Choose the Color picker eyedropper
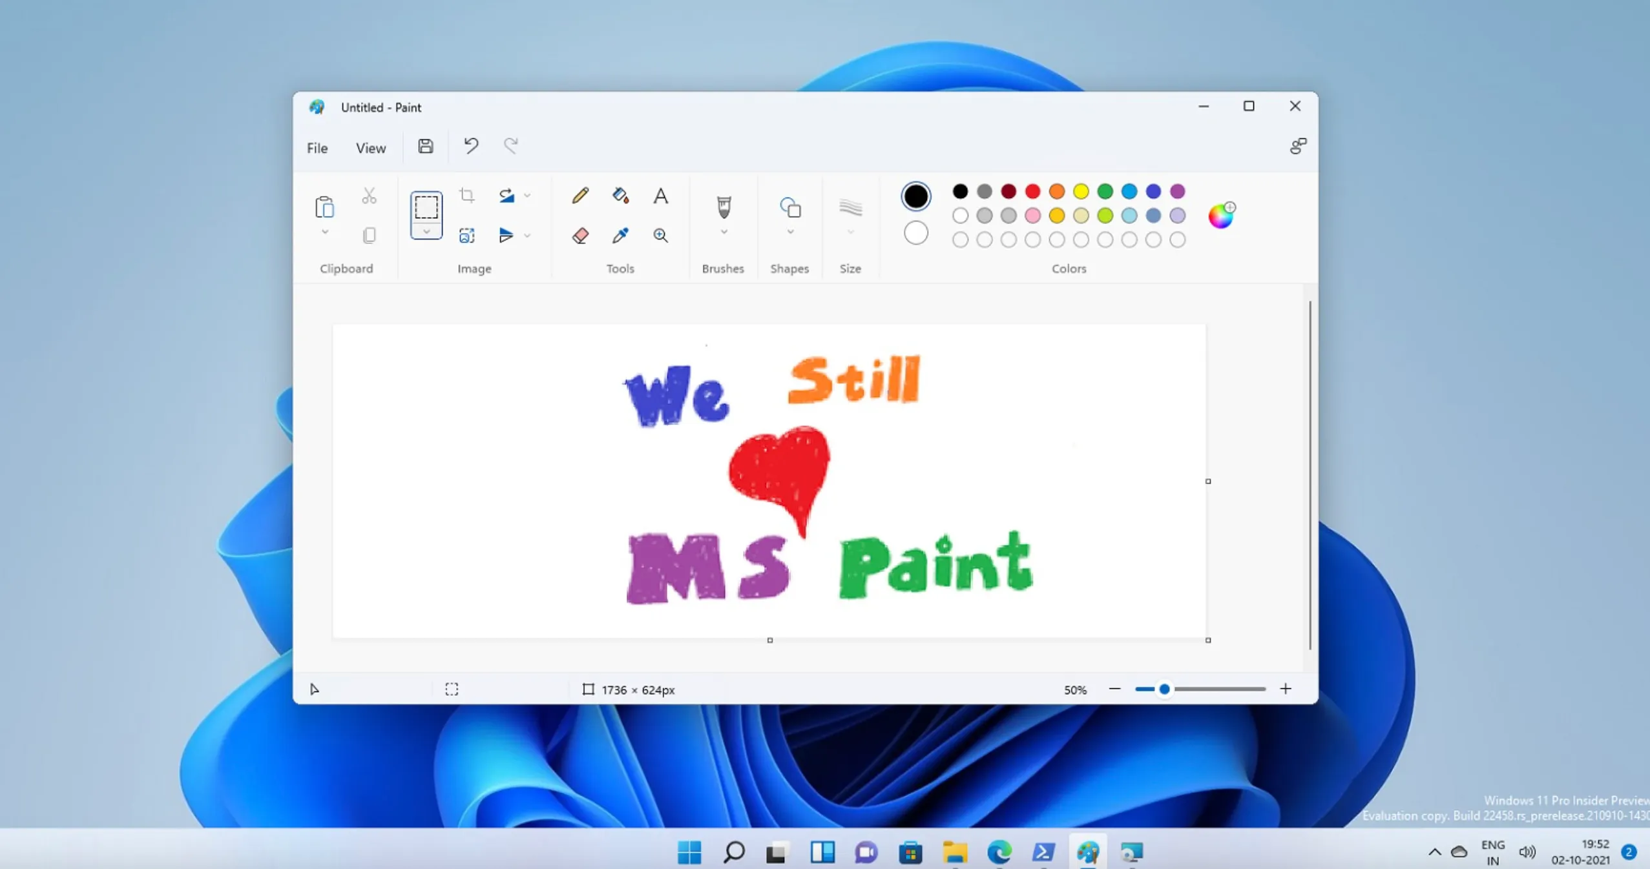This screenshot has height=869, width=1650. [620, 236]
